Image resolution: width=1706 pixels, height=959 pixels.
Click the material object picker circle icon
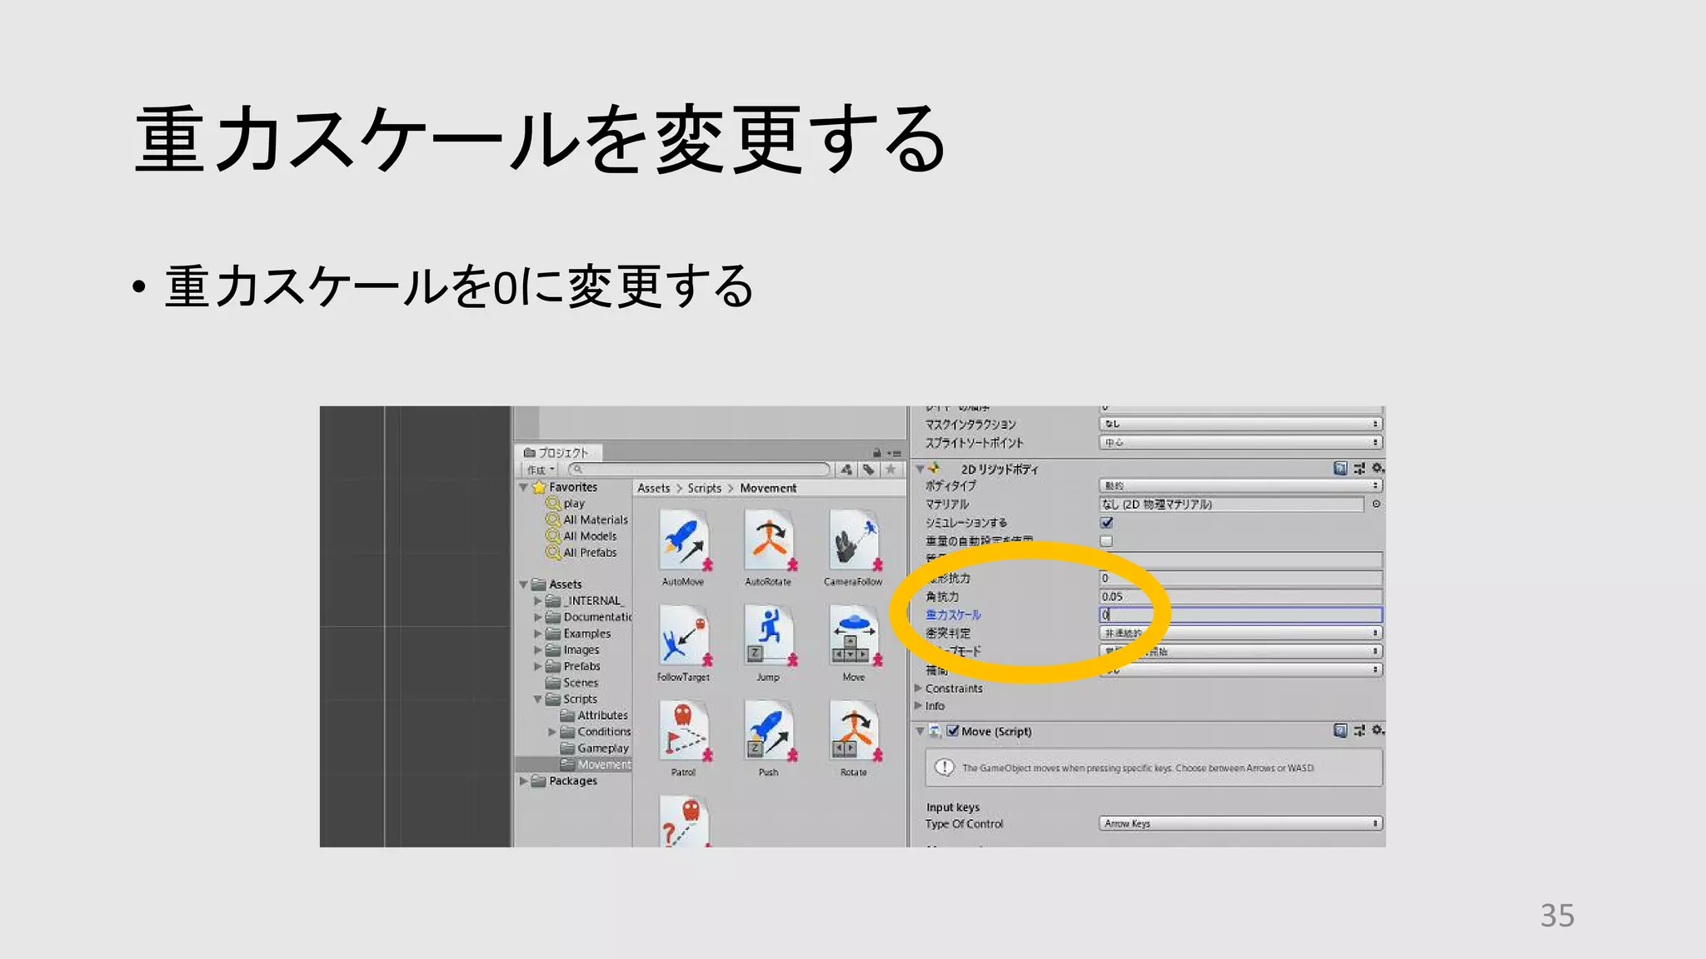[1376, 504]
